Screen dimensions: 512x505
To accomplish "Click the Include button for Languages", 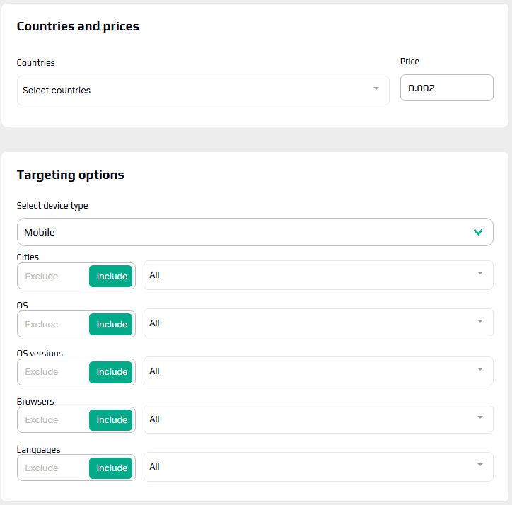I will pos(112,468).
